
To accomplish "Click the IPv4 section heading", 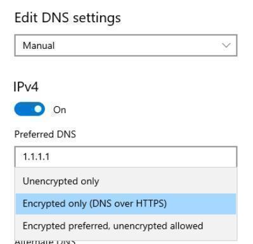I will [26, 87].
